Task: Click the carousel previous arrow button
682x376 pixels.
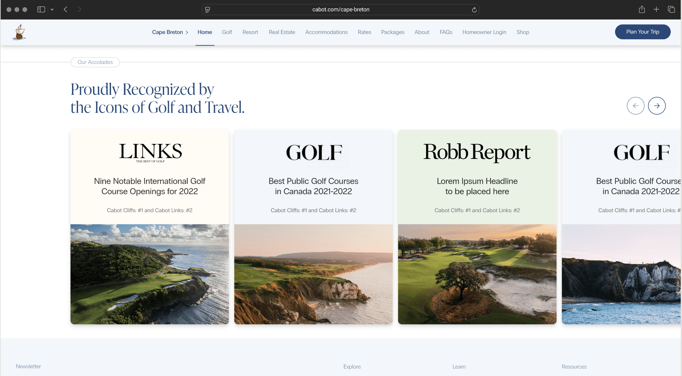Action: (x=635, y=106)
